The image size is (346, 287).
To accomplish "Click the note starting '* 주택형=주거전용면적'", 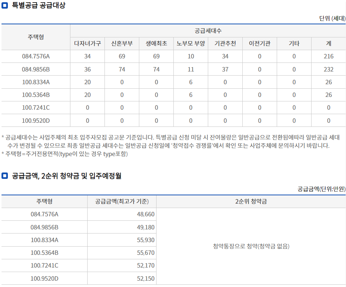I will point(65,154).
